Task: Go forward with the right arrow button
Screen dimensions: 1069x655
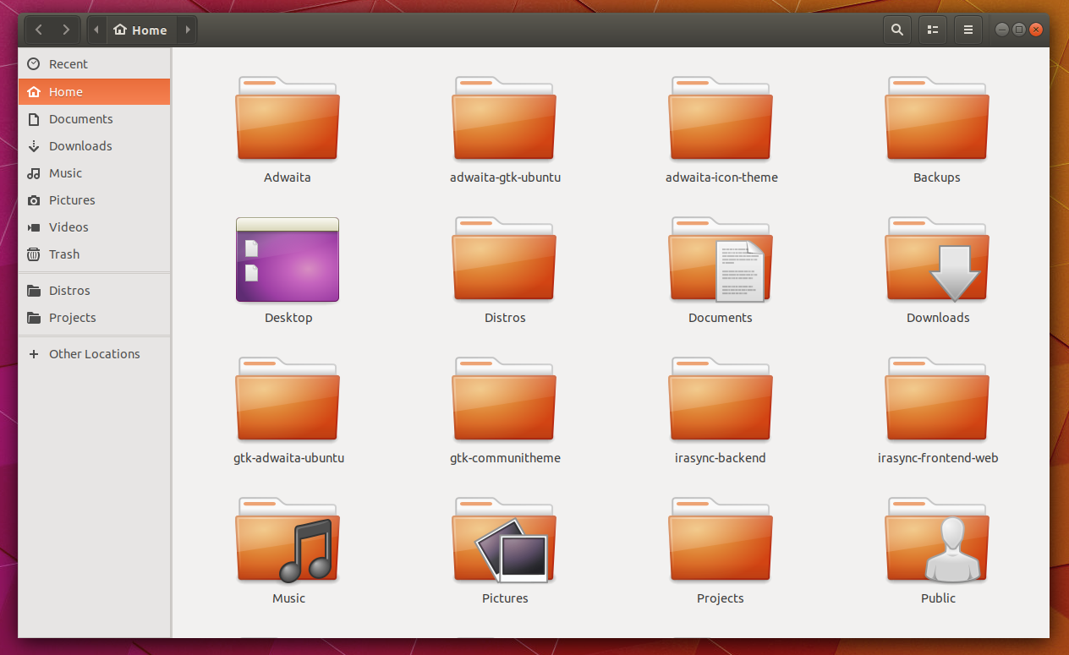Action: pyautogui.click(x=66, y=30)
